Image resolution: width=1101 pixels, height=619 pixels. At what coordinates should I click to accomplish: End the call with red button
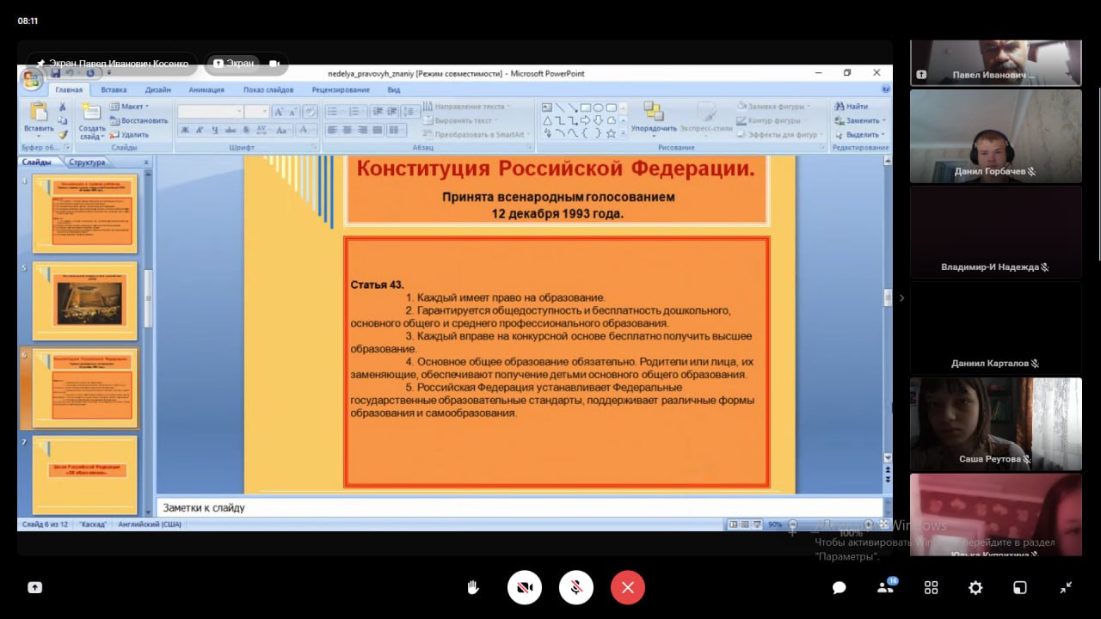point(628,588)
